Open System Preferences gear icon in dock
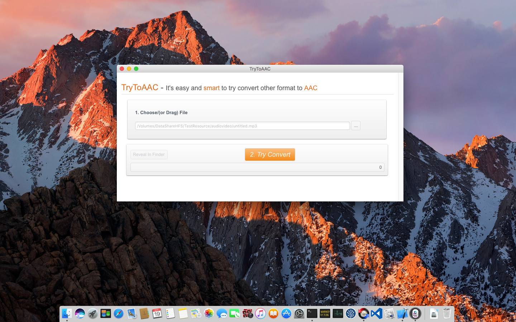The image size is (516, 322). click(x=299, y=314)
